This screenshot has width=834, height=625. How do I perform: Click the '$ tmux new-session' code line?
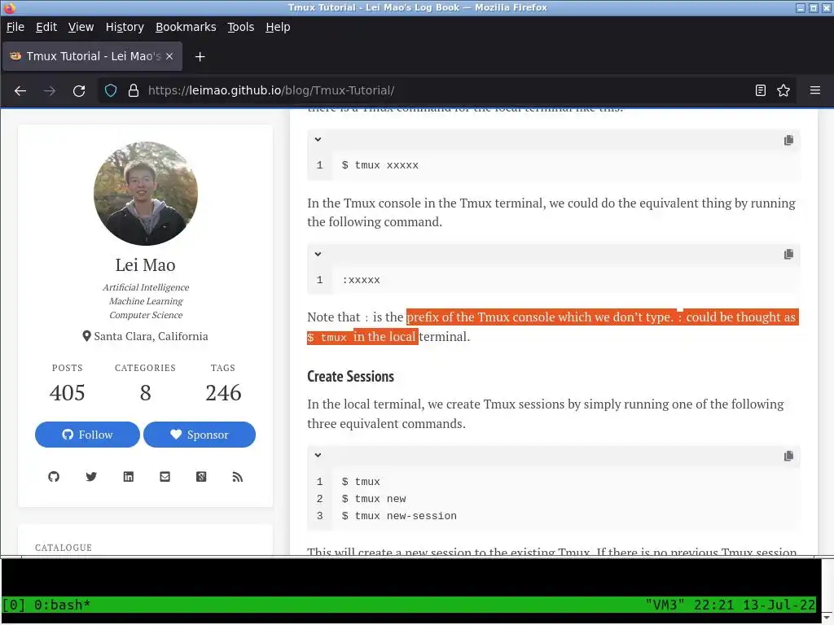(399, 516)
